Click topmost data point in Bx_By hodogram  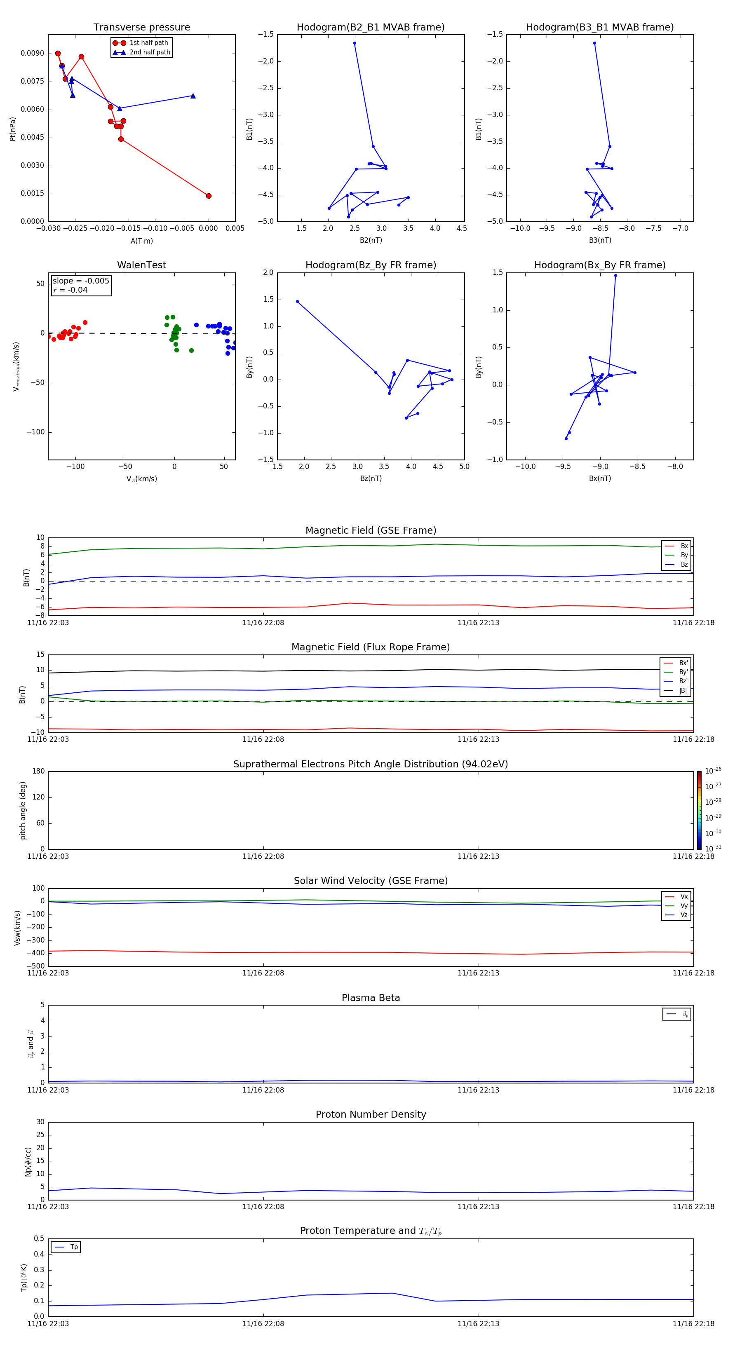point(615,276)
